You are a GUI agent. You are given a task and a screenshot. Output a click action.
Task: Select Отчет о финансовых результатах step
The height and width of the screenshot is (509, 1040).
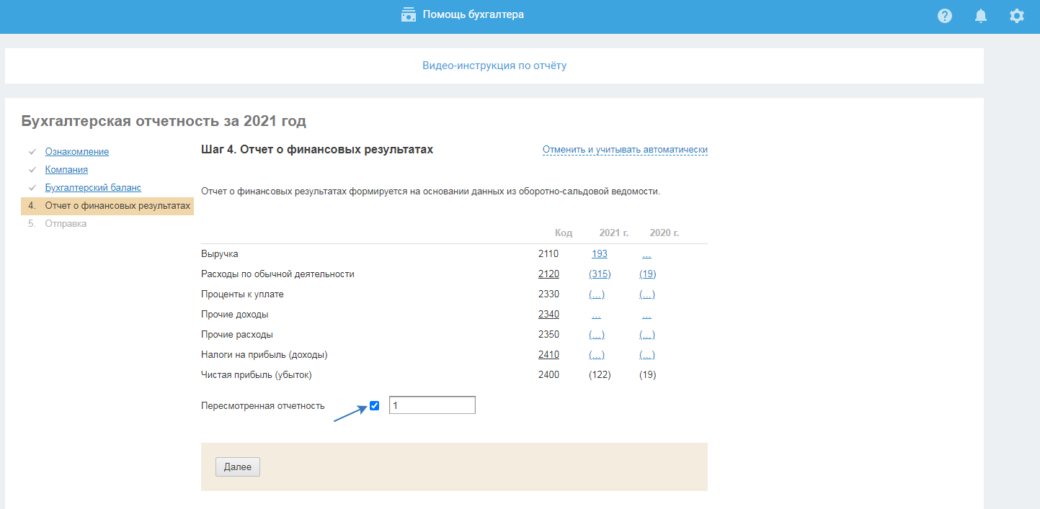click(117, 206)
